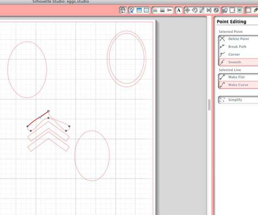
Task: Open the Offset tool panel
Action: 232,10
